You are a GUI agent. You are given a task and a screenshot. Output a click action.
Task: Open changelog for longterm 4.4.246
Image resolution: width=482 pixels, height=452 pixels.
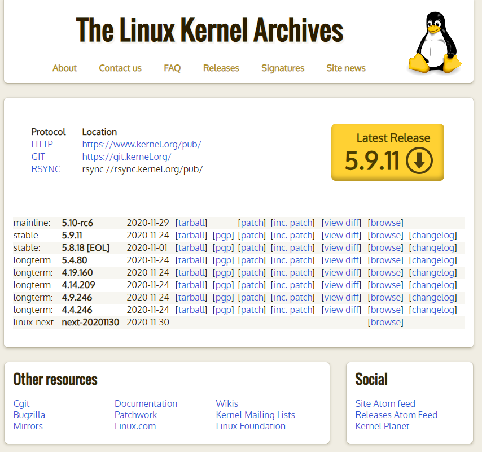point(433,310)
